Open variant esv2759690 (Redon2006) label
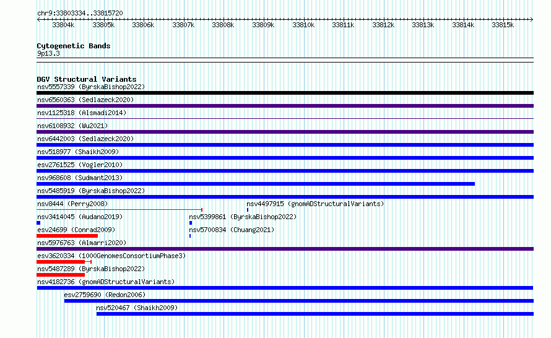 (105, 295)
